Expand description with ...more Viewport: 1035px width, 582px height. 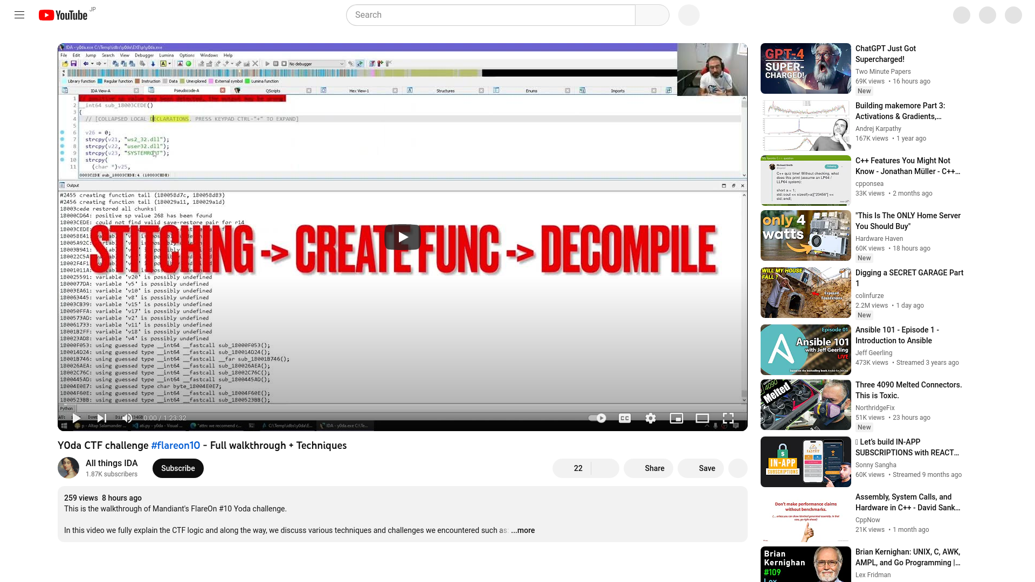pyautogui.click(x=523, y=530)
